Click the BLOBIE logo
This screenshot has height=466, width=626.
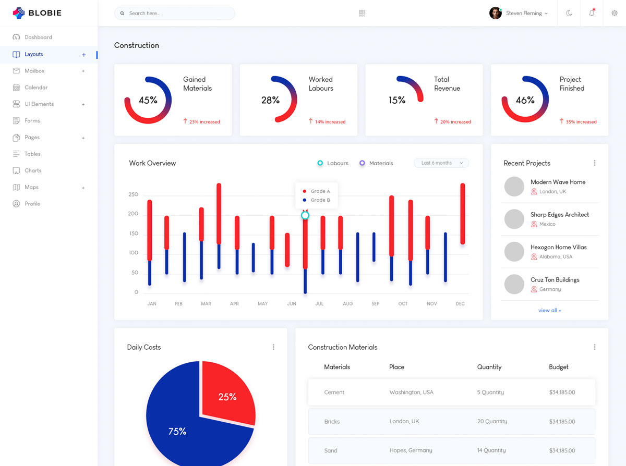click(x=37, y=13)
